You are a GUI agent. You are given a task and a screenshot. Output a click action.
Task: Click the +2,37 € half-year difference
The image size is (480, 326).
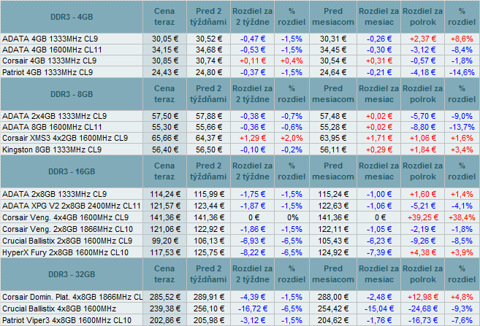(x=423, y=39)
